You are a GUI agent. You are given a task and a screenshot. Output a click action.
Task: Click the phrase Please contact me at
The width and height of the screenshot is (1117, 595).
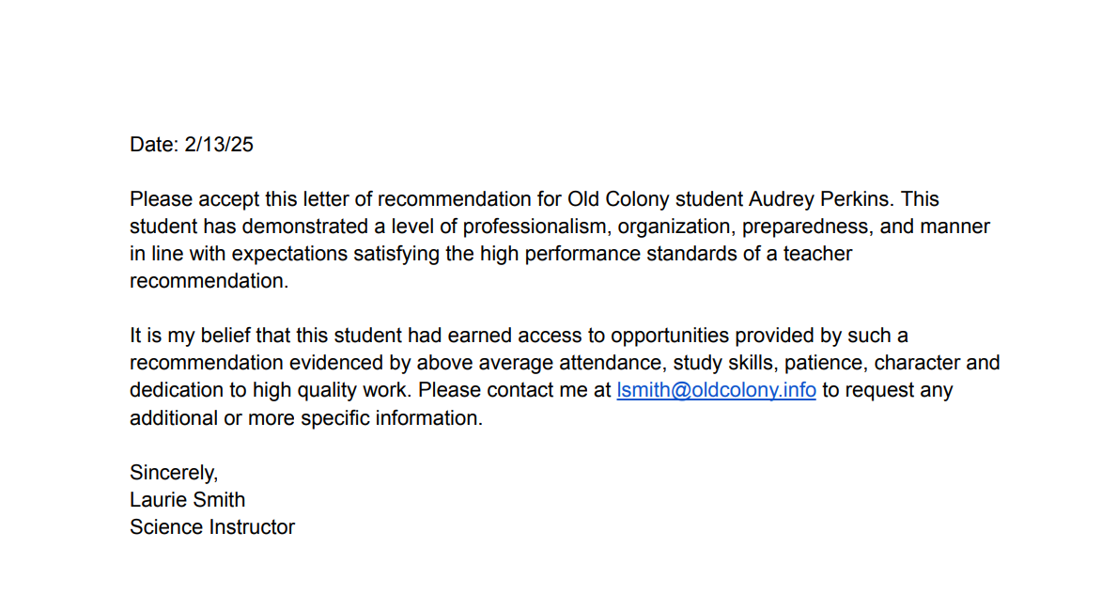tap(515, 390)
